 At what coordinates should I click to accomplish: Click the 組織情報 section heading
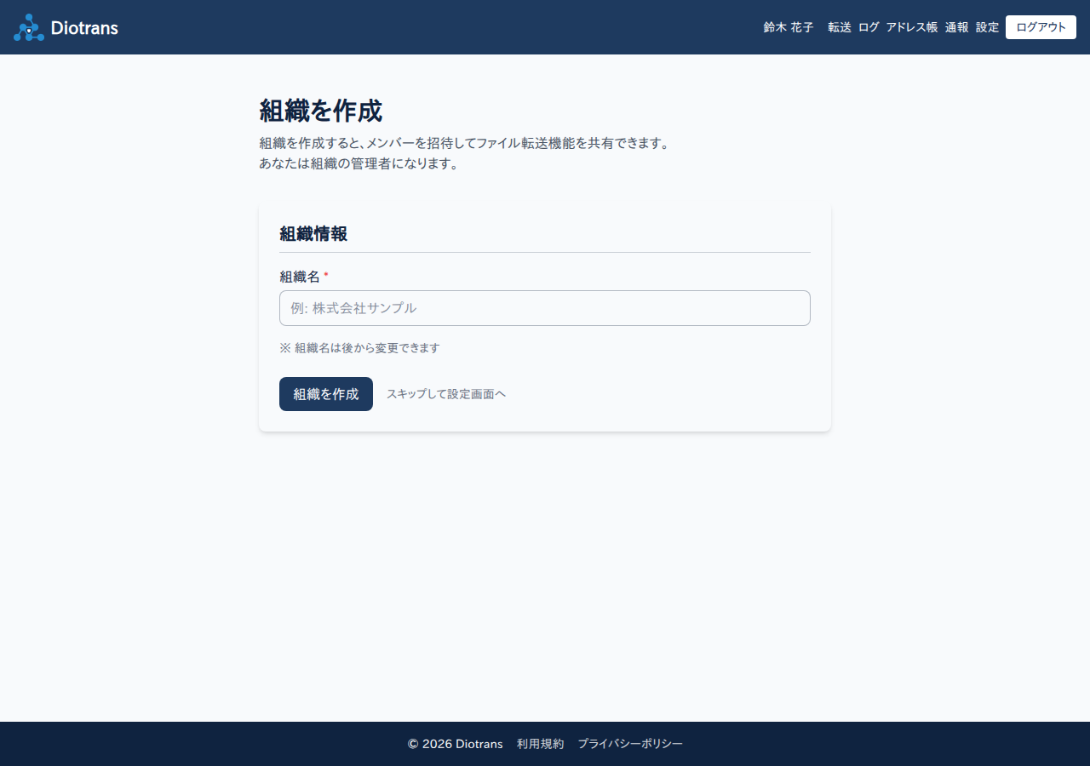[x=313, y=234]
